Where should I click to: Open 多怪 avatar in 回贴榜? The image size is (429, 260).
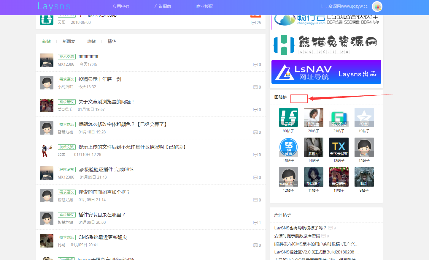click(314, 147)
